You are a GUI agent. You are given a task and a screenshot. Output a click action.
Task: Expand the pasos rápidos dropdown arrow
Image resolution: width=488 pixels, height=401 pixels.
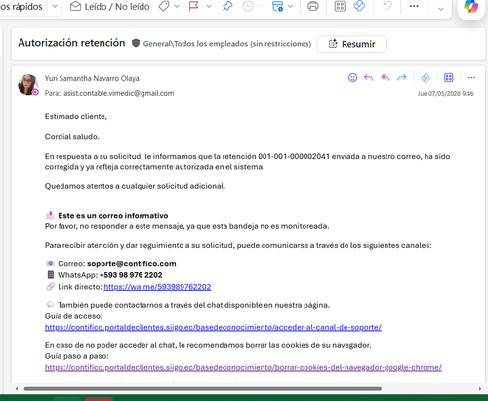pos(55,6)
